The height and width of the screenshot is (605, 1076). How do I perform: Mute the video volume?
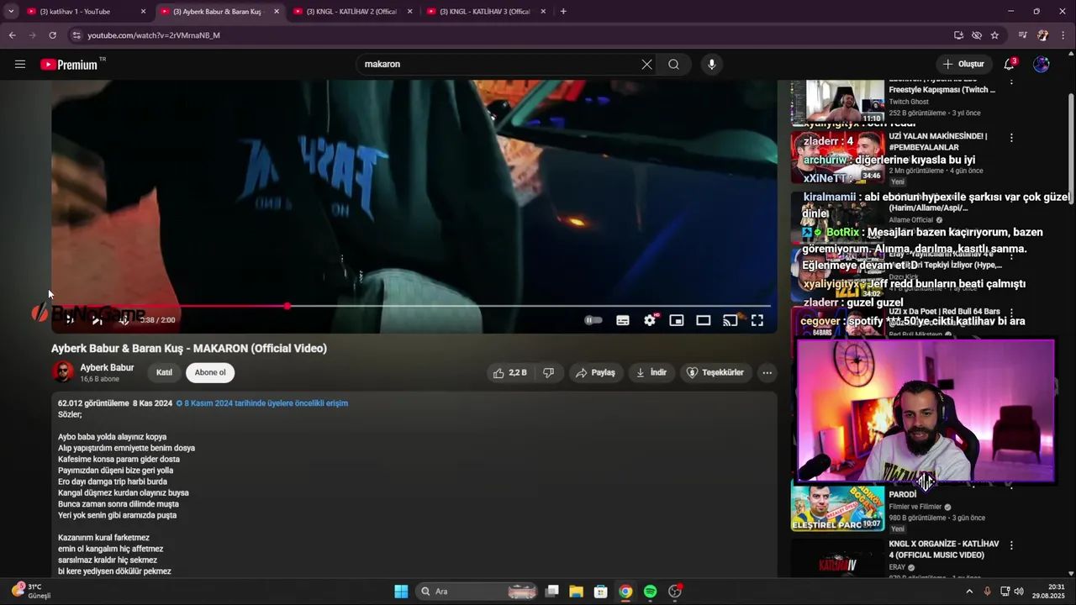(x=124, y=320)
